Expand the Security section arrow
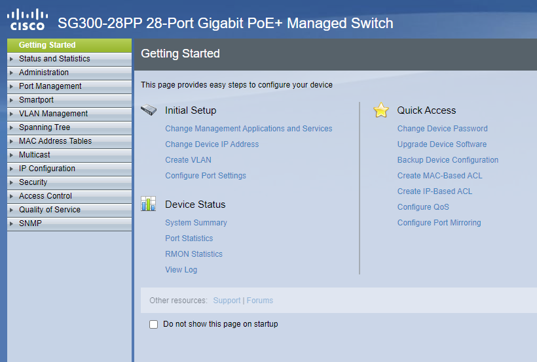Screen dimensions: 537x362 click(x=11, y=182)
